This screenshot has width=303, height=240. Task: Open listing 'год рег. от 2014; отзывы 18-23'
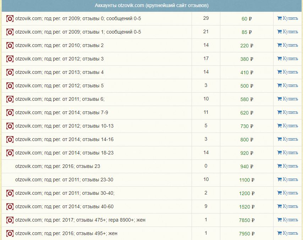(64, 153)
